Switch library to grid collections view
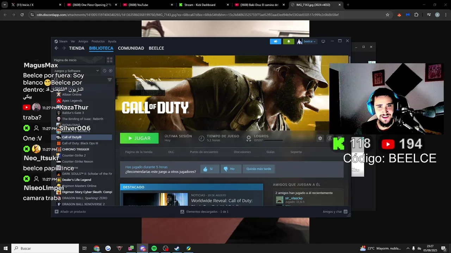The image size is (451, 253). [x=110, y=60]
